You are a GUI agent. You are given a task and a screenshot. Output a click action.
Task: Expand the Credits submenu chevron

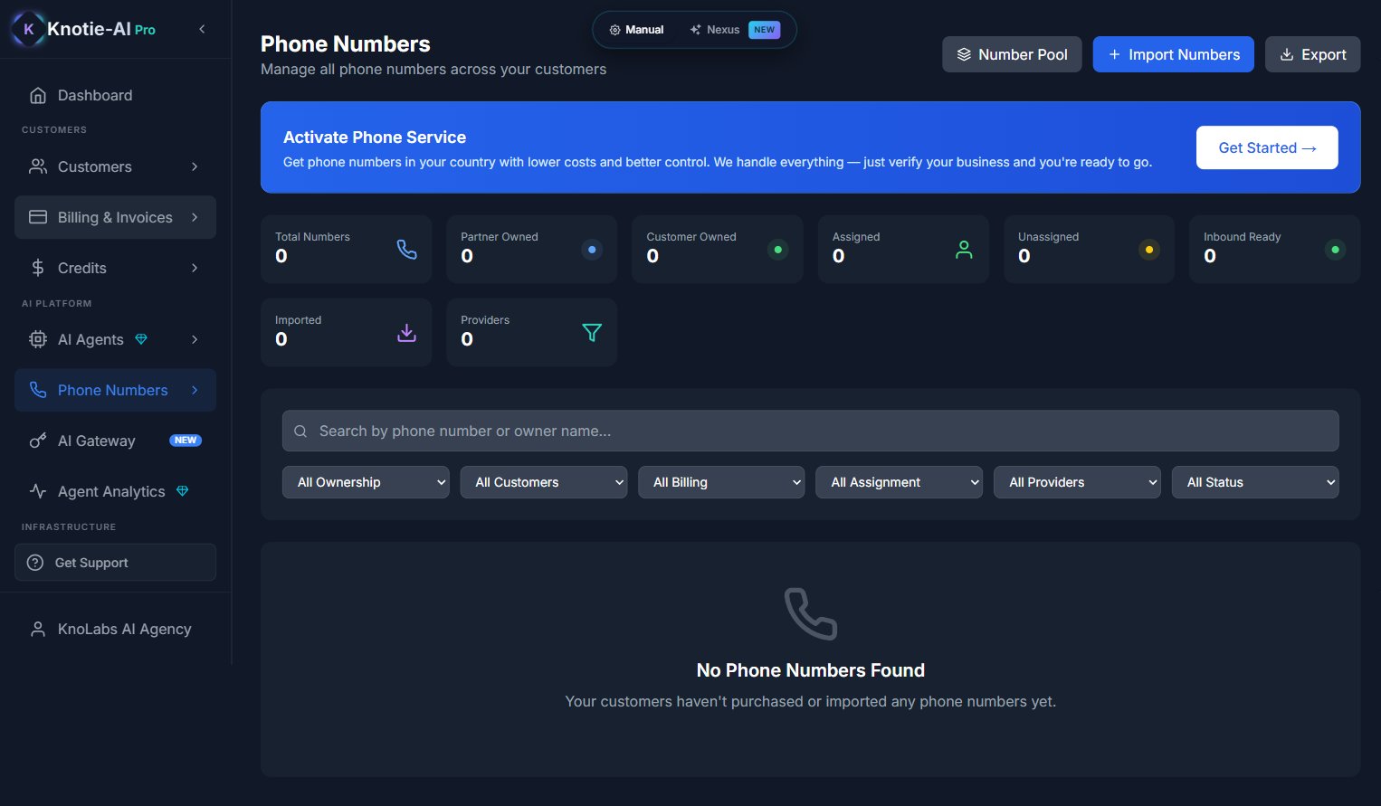(x=195, y=268)
